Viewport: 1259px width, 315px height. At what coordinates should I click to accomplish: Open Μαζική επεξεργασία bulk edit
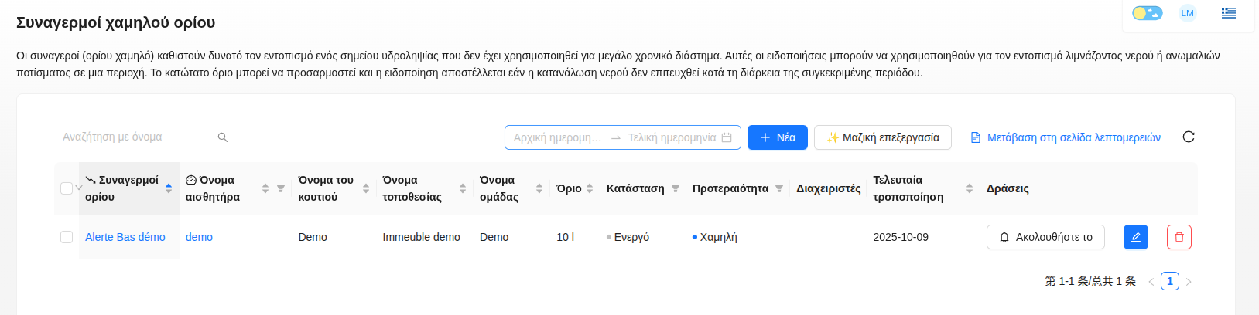pos(883,137)
